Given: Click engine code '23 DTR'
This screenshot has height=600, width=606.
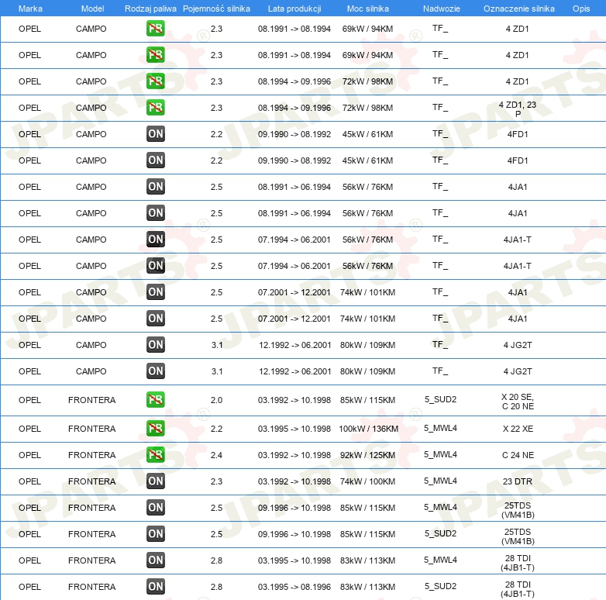Looking at the screenshot, I should click(x=518, y=481).
